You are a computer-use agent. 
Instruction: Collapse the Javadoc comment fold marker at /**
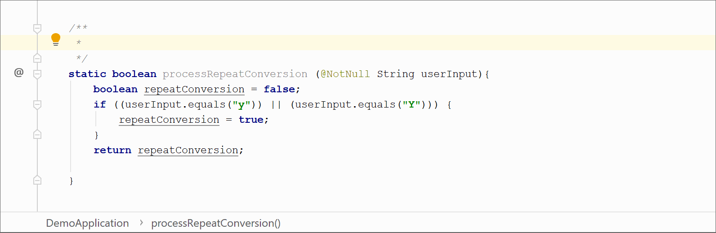pyautogui.click(x=37, y=28)
